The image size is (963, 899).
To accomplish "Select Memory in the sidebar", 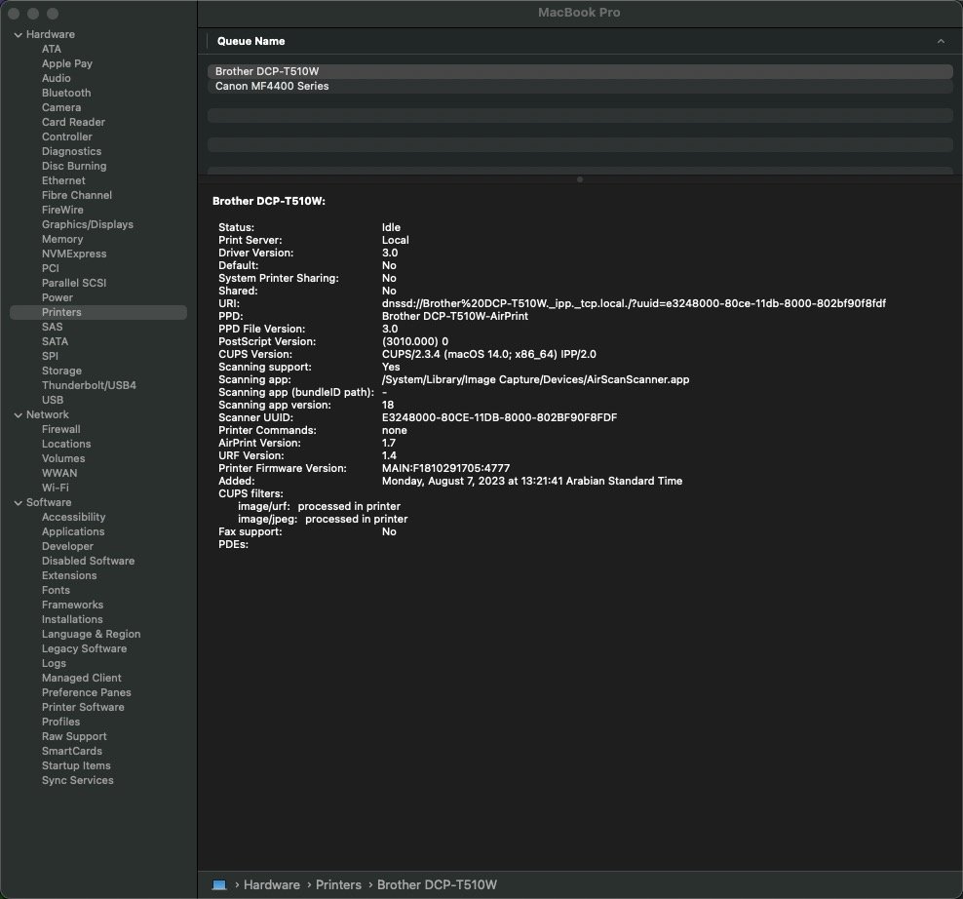I will 62,240.
